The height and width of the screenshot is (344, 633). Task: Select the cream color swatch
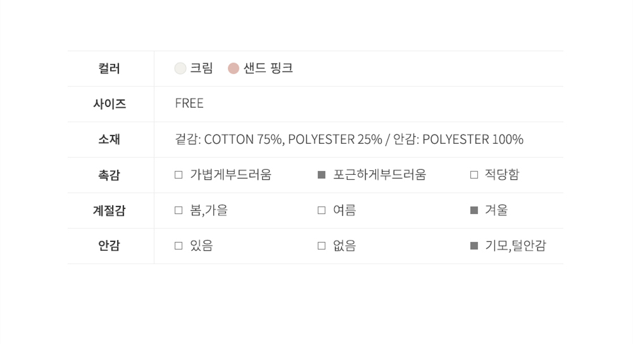(180, 68)
